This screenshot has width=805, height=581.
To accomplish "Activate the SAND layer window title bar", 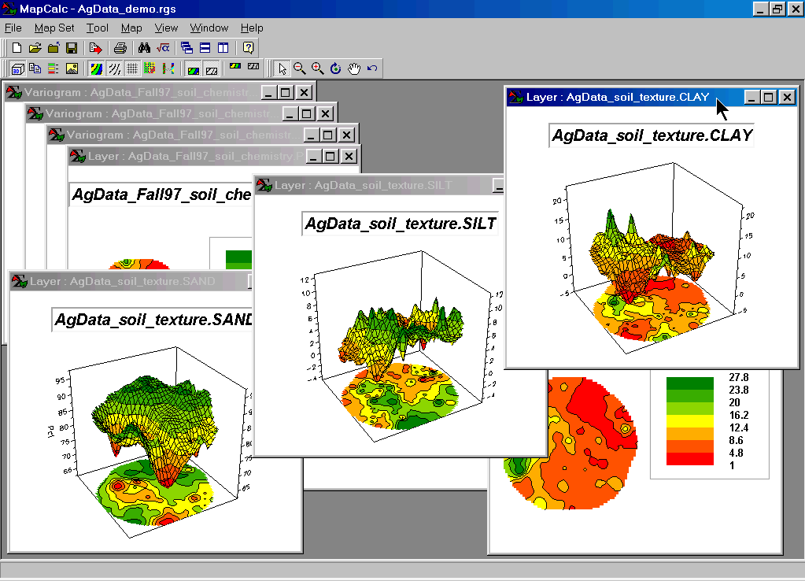I will pos(131,281).
